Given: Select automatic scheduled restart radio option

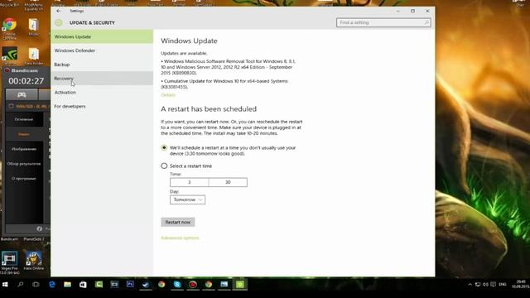Looking at the screenshot, I should point(164,147).
